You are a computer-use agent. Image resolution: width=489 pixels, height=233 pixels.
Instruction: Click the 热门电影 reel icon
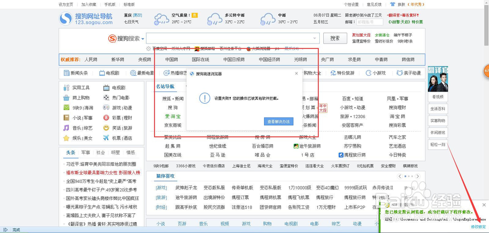(106, 98)
